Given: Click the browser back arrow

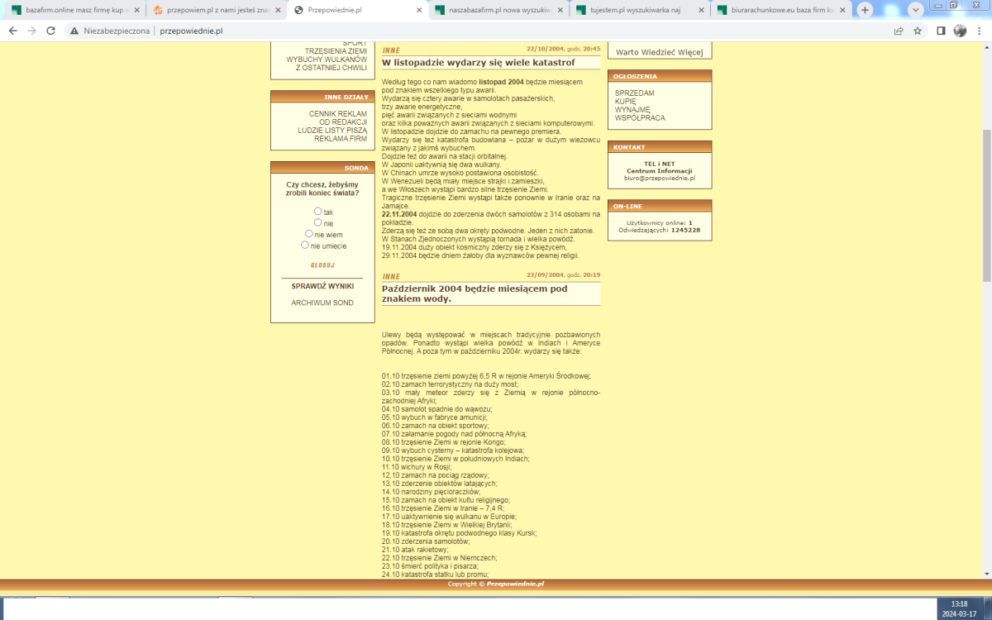Looking at the screenshot, I should [12, 31].
